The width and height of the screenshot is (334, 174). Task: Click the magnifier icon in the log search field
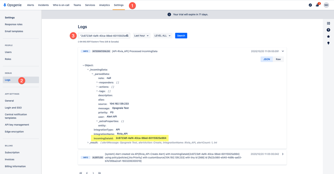pyautogui.click(x=127, y=36)
